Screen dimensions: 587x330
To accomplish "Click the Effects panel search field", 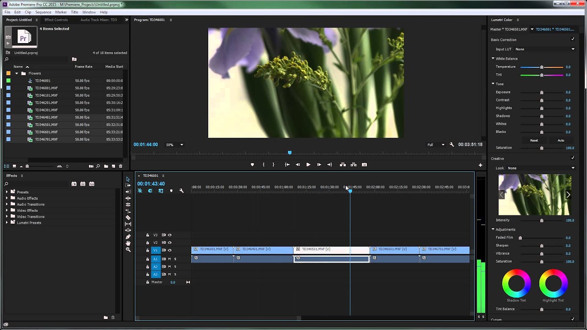I will 37,184.
